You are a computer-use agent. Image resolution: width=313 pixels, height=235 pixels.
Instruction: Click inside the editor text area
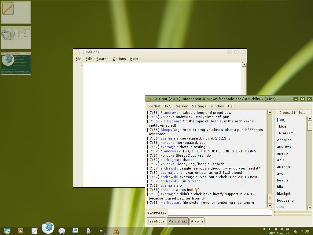coord(162,125)
